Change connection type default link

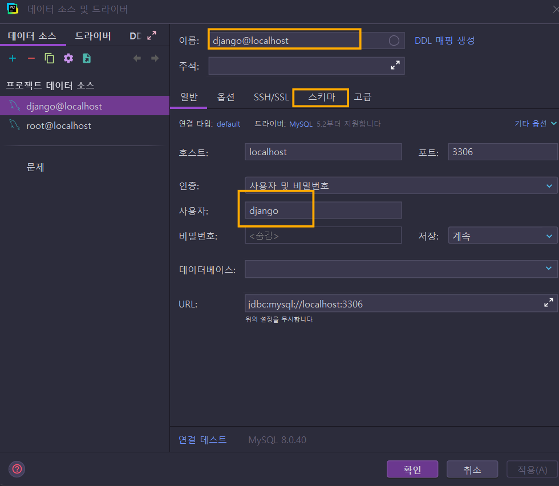click(229, 124)
